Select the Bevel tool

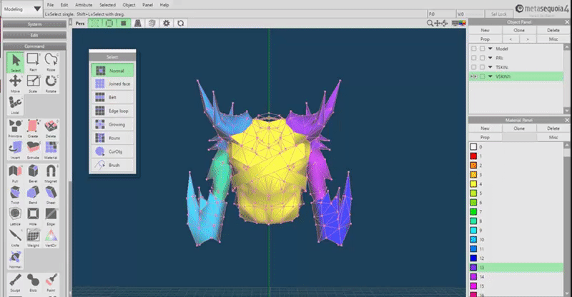coord(33,173)
